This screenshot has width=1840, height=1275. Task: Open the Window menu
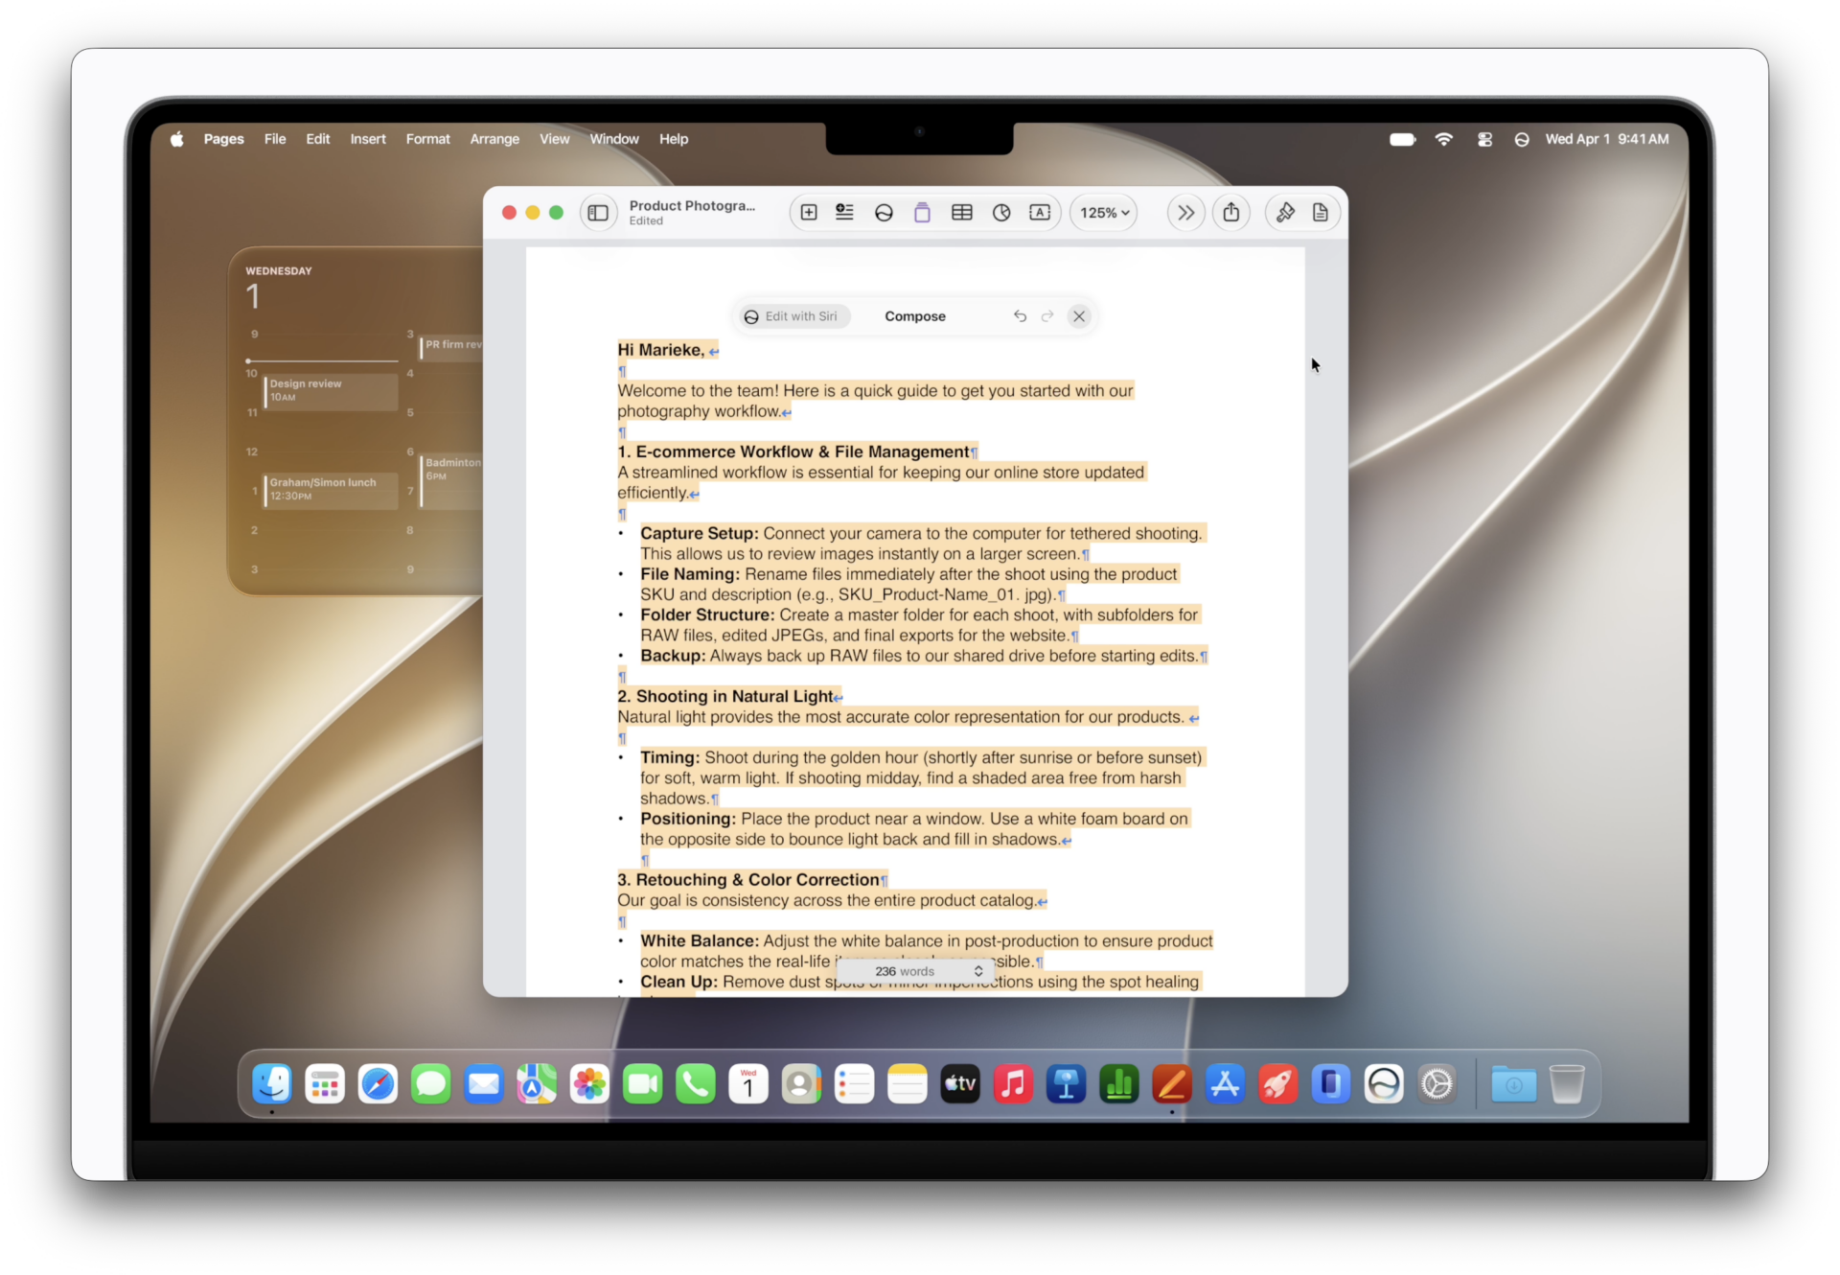tap(614, 139)
